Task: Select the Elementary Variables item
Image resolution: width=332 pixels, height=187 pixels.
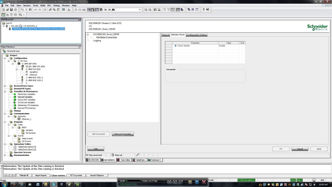Action: point(26,94)
